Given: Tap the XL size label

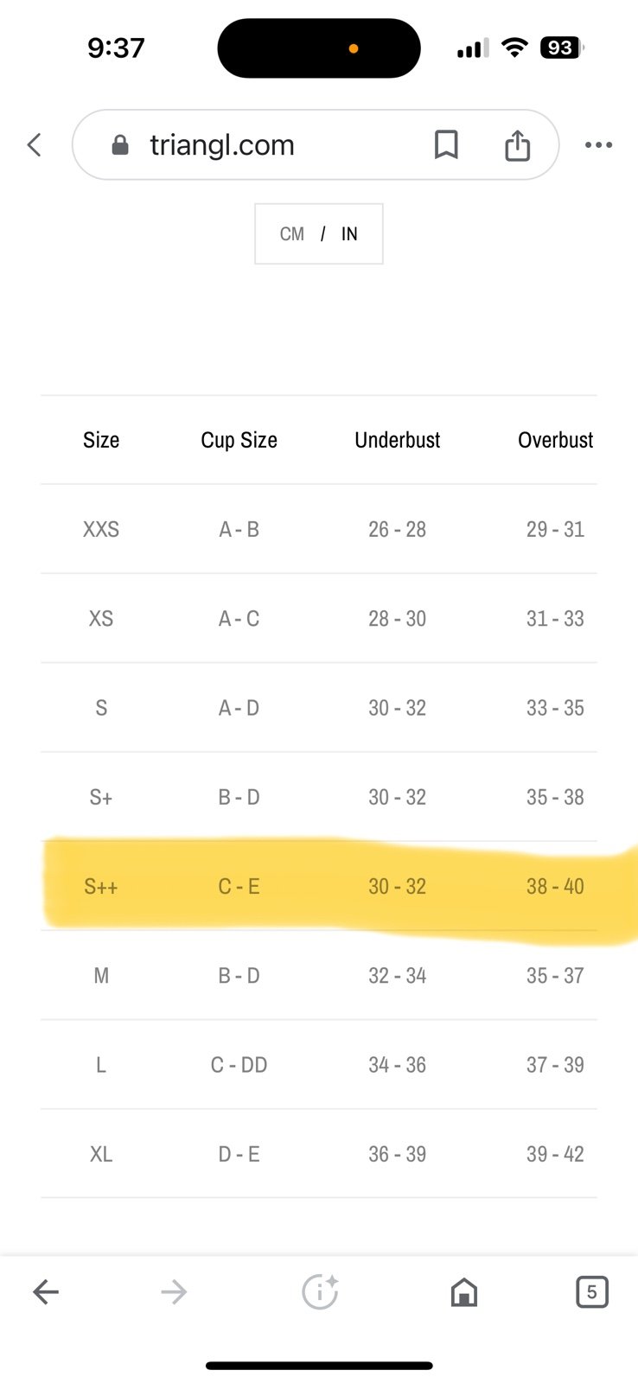Looking at the screenshot, I should click(101, 1154).
